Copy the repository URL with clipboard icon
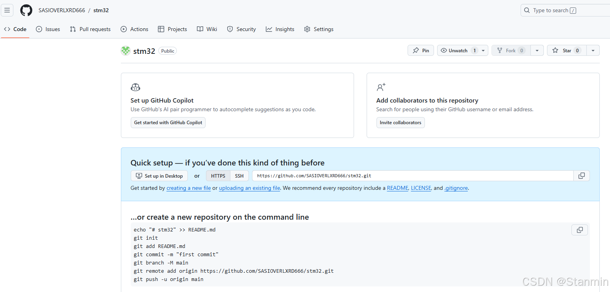This screenshot has width=610, height=292. coord(582,176)
